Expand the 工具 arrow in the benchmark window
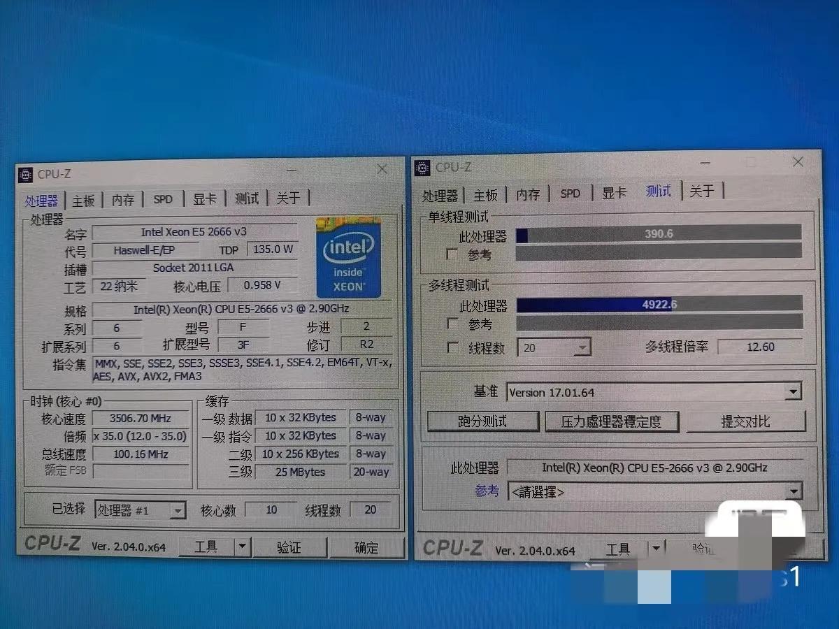This screenshot has height=629, width=839. (x=656, y=548)
